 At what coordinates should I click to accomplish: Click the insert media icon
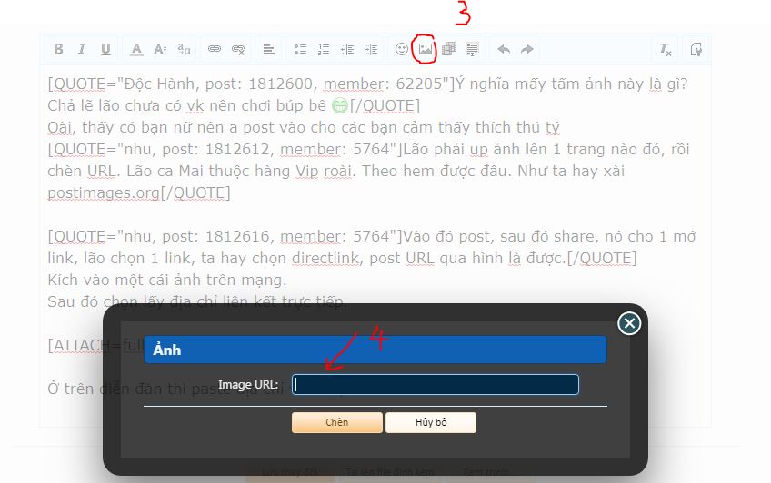click(x=449, y=49)
